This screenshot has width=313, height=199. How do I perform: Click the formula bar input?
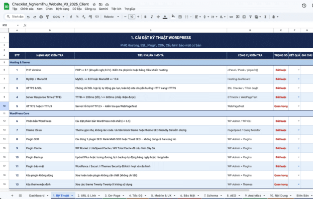[170, 25]
